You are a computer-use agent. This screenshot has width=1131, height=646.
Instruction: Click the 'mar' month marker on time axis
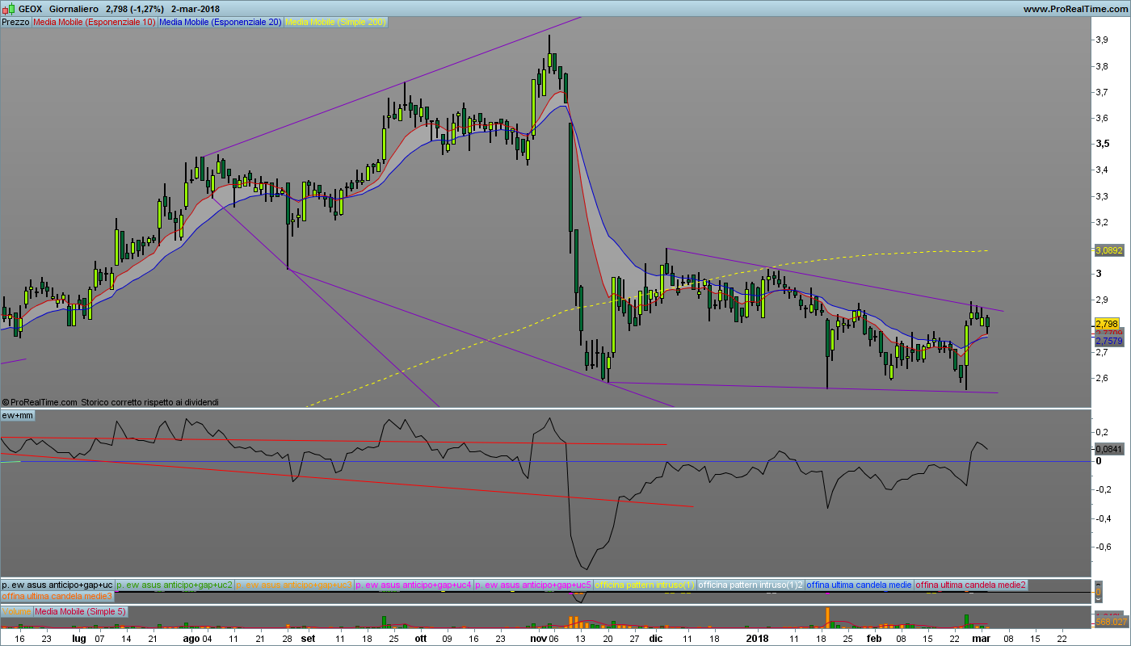coord(981,638)
